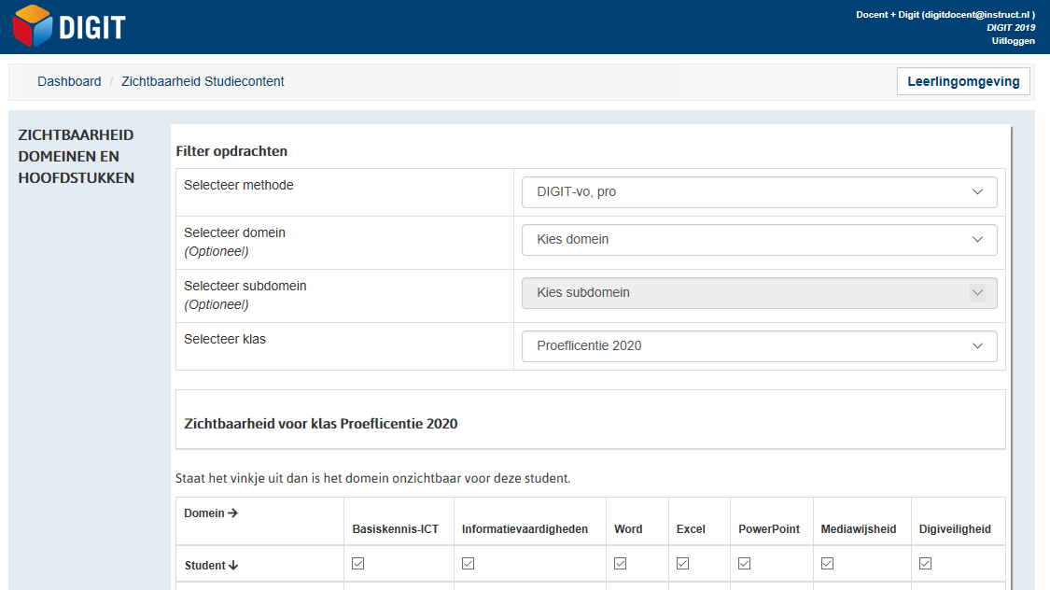Expand the Kies domein dropdown
1050x590 pixels.
point(759,240)
